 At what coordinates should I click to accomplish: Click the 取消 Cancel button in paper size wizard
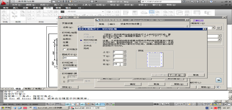click(x=196, y=75)
